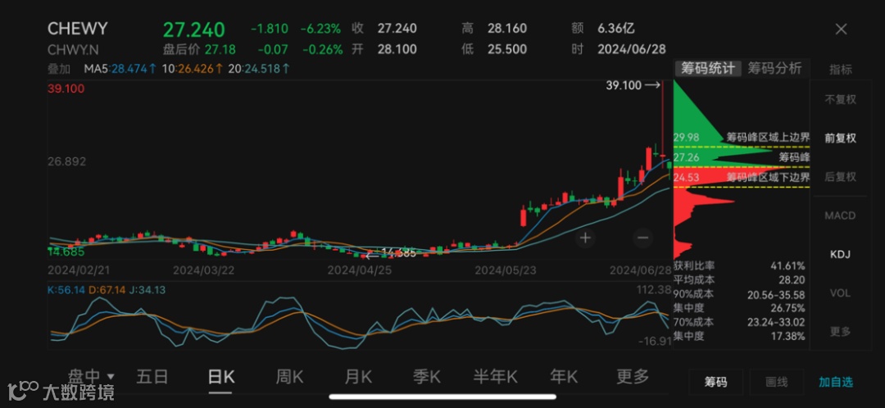Viewport: 885px width, 408px height.
Task: Click the 平均成本 28.20 row
Action: [739, 279]
